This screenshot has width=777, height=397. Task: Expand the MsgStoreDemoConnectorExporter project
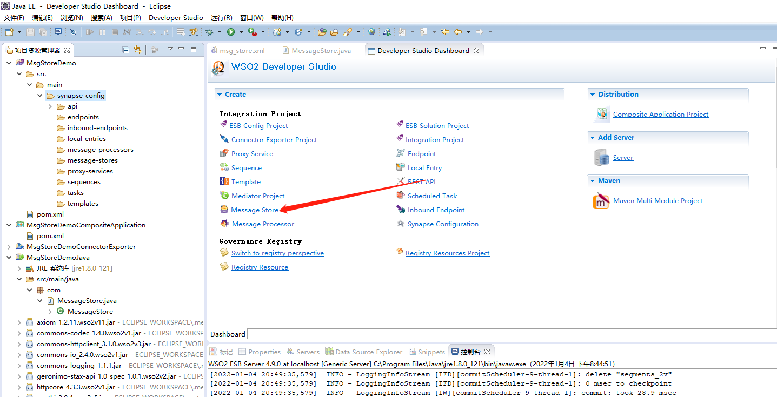click(9, 247)
